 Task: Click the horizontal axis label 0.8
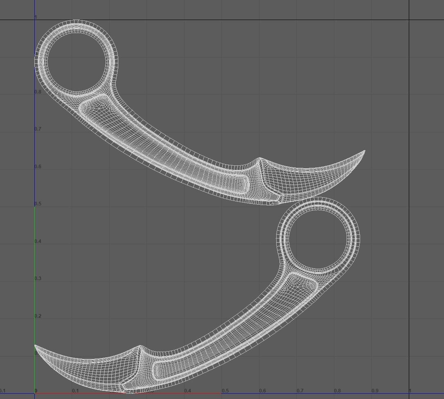(x=337, y=391)
